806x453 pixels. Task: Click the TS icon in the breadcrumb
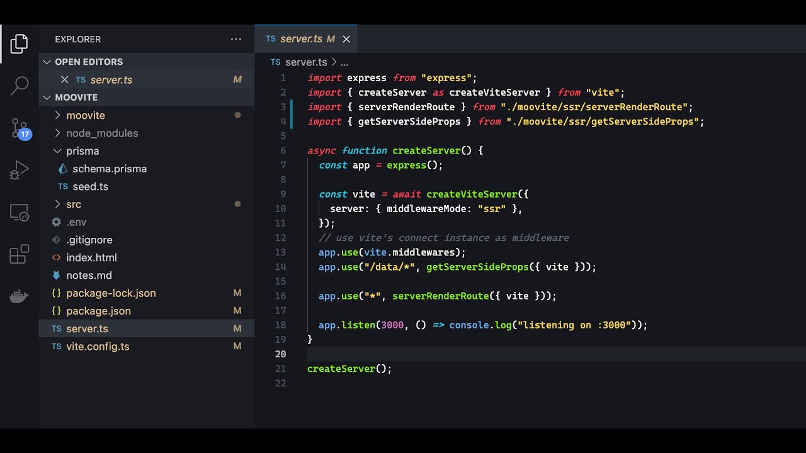pos(275,62)
